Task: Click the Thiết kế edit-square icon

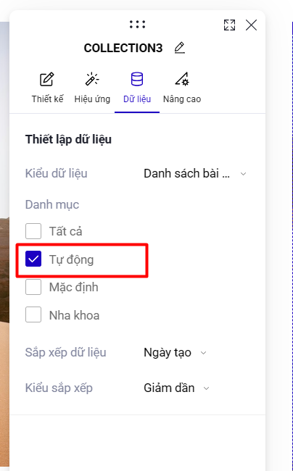Action: coord(47,79)
